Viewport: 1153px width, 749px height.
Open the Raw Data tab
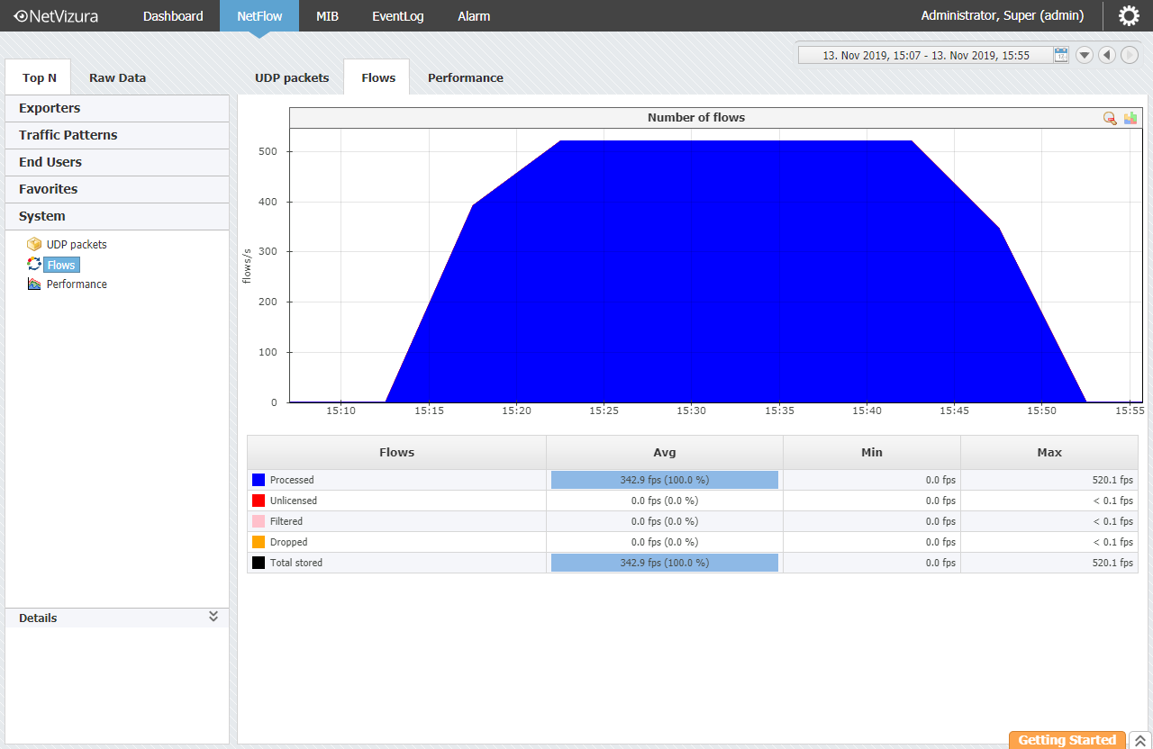tap(117, 77)
